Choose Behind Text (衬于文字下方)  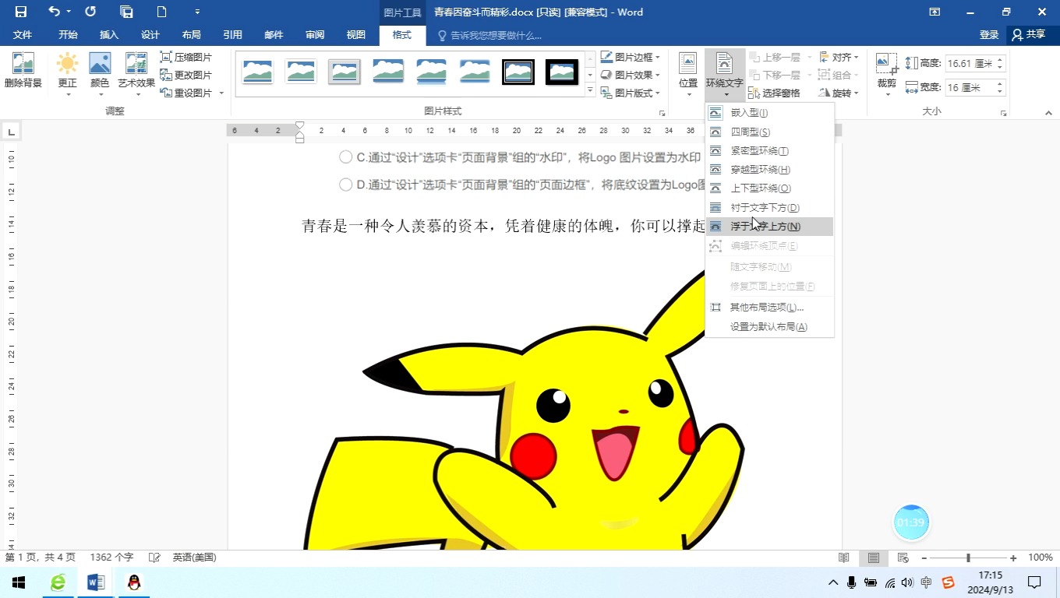[769, 207]
